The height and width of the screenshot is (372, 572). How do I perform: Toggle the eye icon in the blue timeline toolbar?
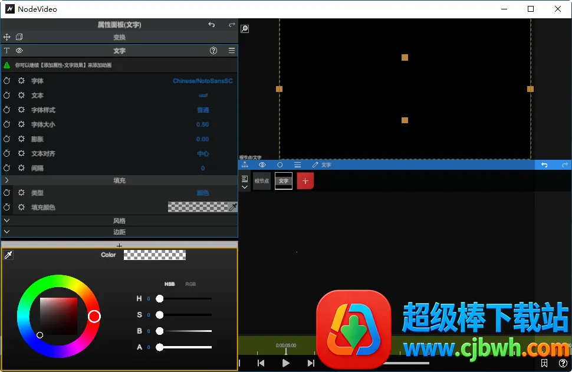click(262, 165)
